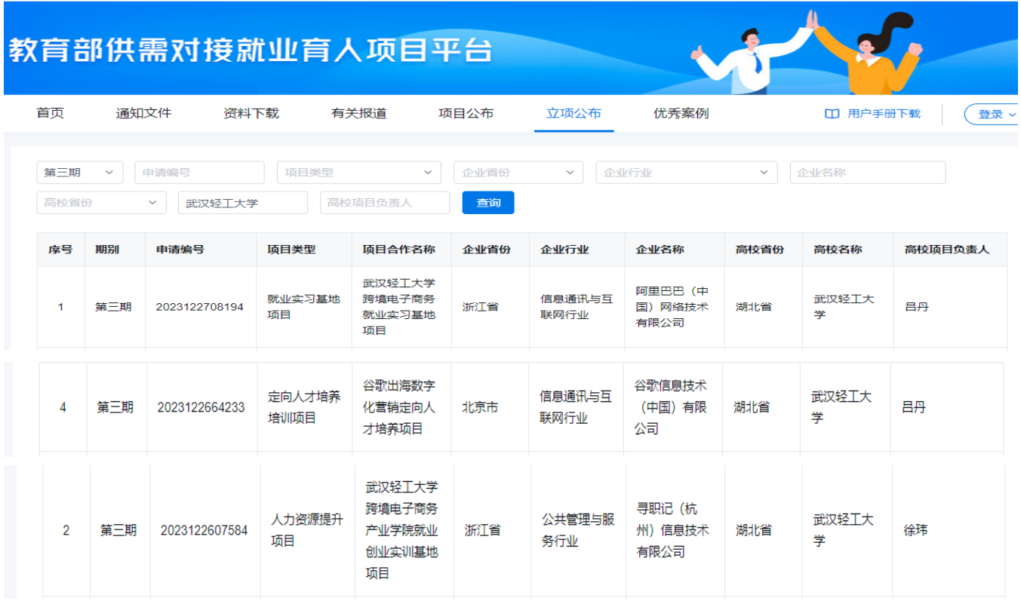
Task: Click the 申请编号 input field
Action: coord(199,173)
